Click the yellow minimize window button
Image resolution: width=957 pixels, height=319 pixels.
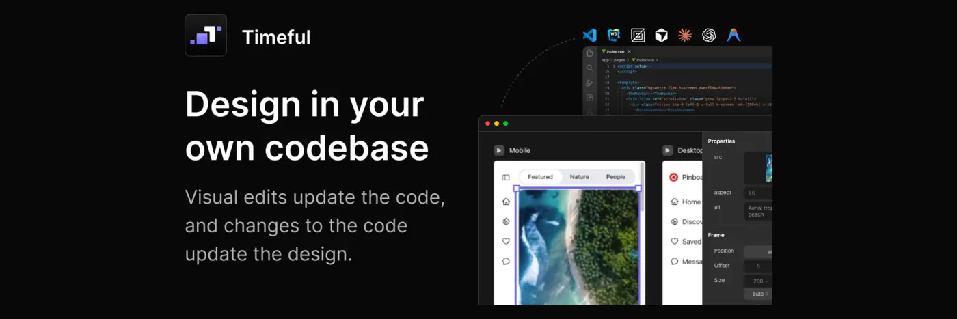tap(497, 124)
